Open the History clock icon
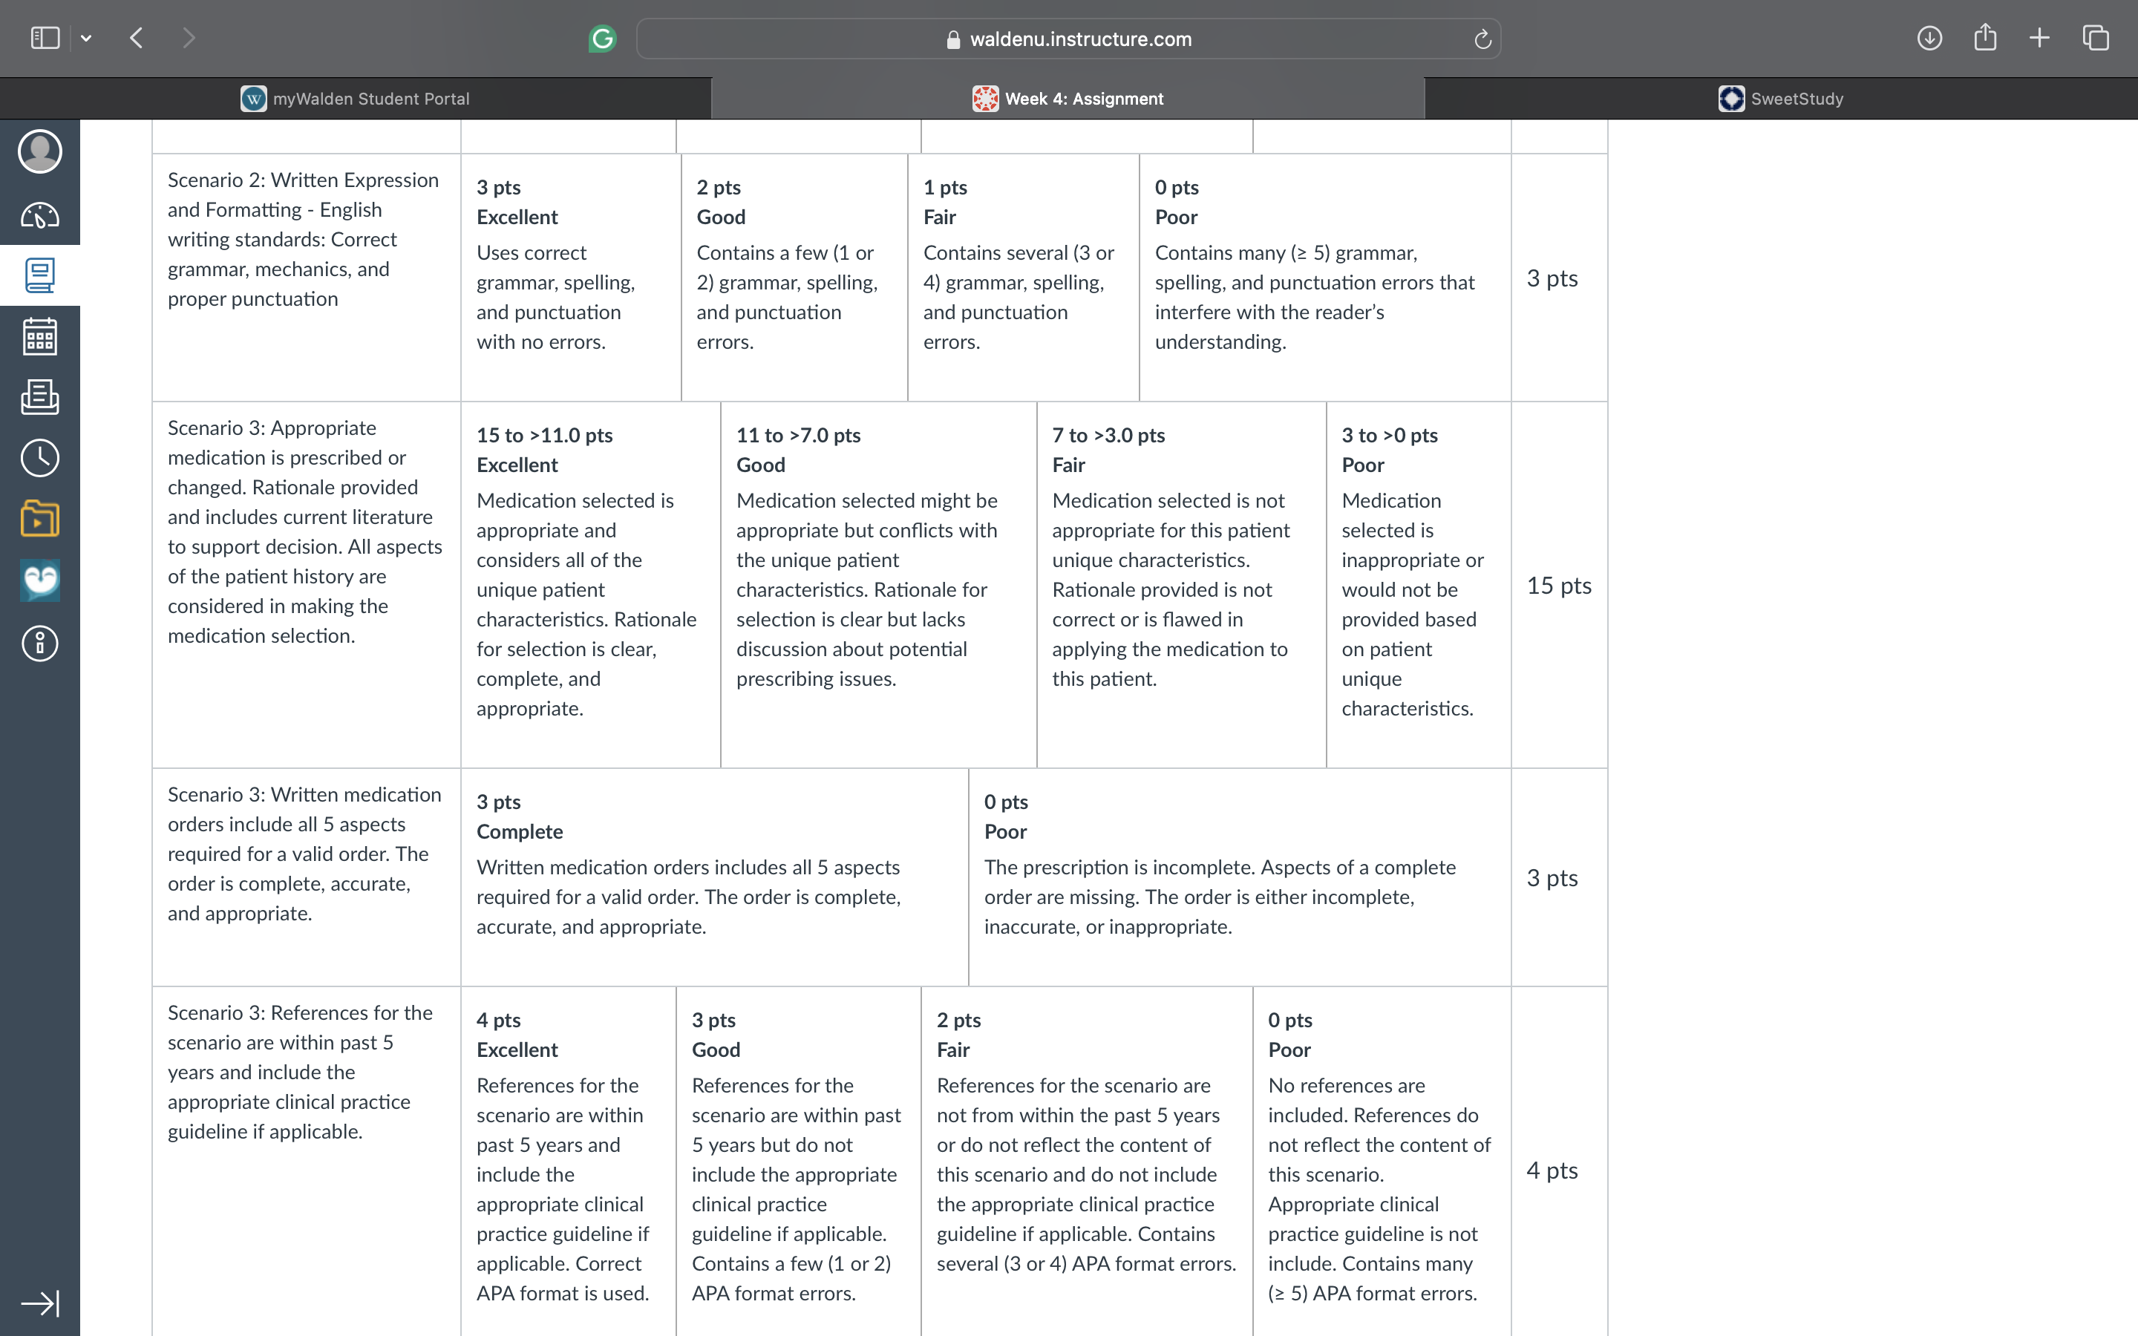Viewport: 2138px width, 1336px height. [x=40, y=458]
